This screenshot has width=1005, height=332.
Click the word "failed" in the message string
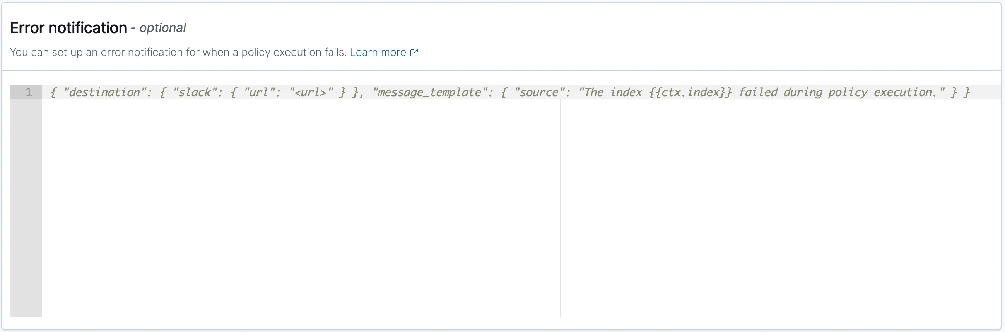tap(758, 92)
